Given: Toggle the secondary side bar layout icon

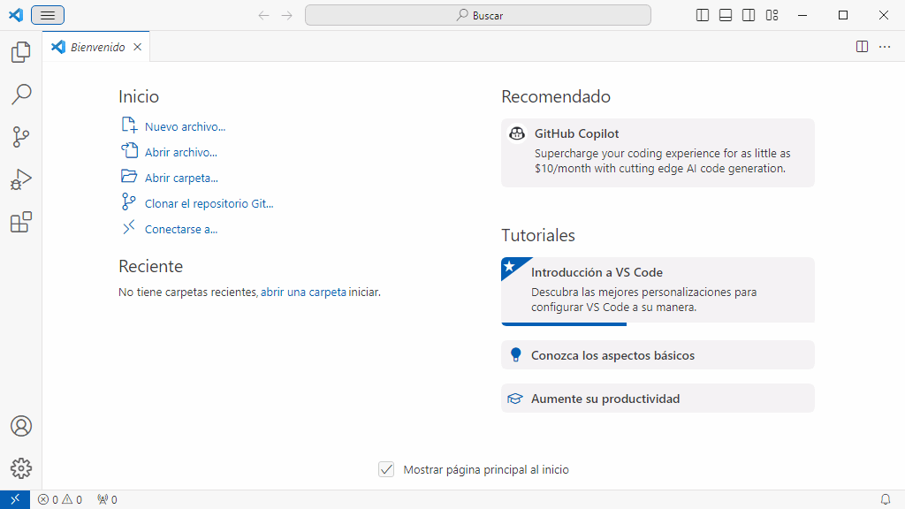Looking at the screenshot, I should [749, 15].
